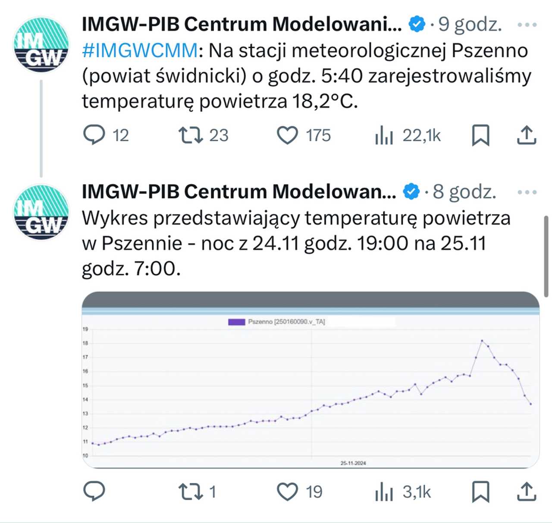Viewport: 552px width, 523px height.
Task: Reply to the first IMGW tweet
Action: click(94, 135)
